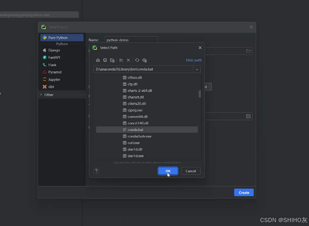Image resolution: width=309 pixels, height=226 pixels.
Task: Go to home directory in Select Path
Action: point(98,60)
